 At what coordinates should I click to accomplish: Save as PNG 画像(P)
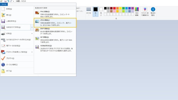tap(55, 14)
